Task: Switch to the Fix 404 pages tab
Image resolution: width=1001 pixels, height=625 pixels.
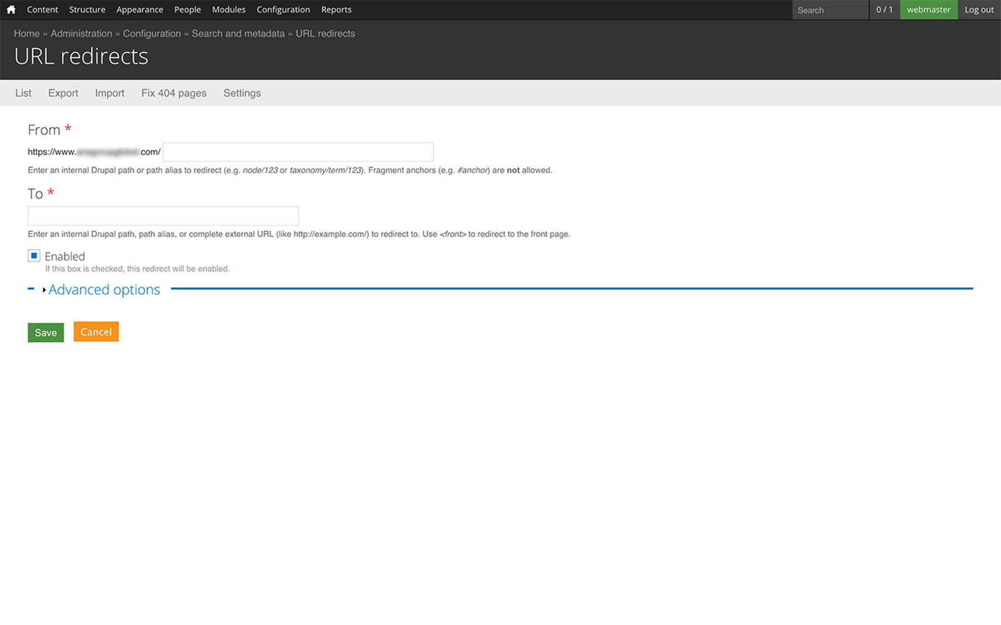Action: pos(174,93)
